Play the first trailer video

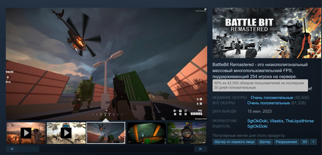(x=25, y=133)
